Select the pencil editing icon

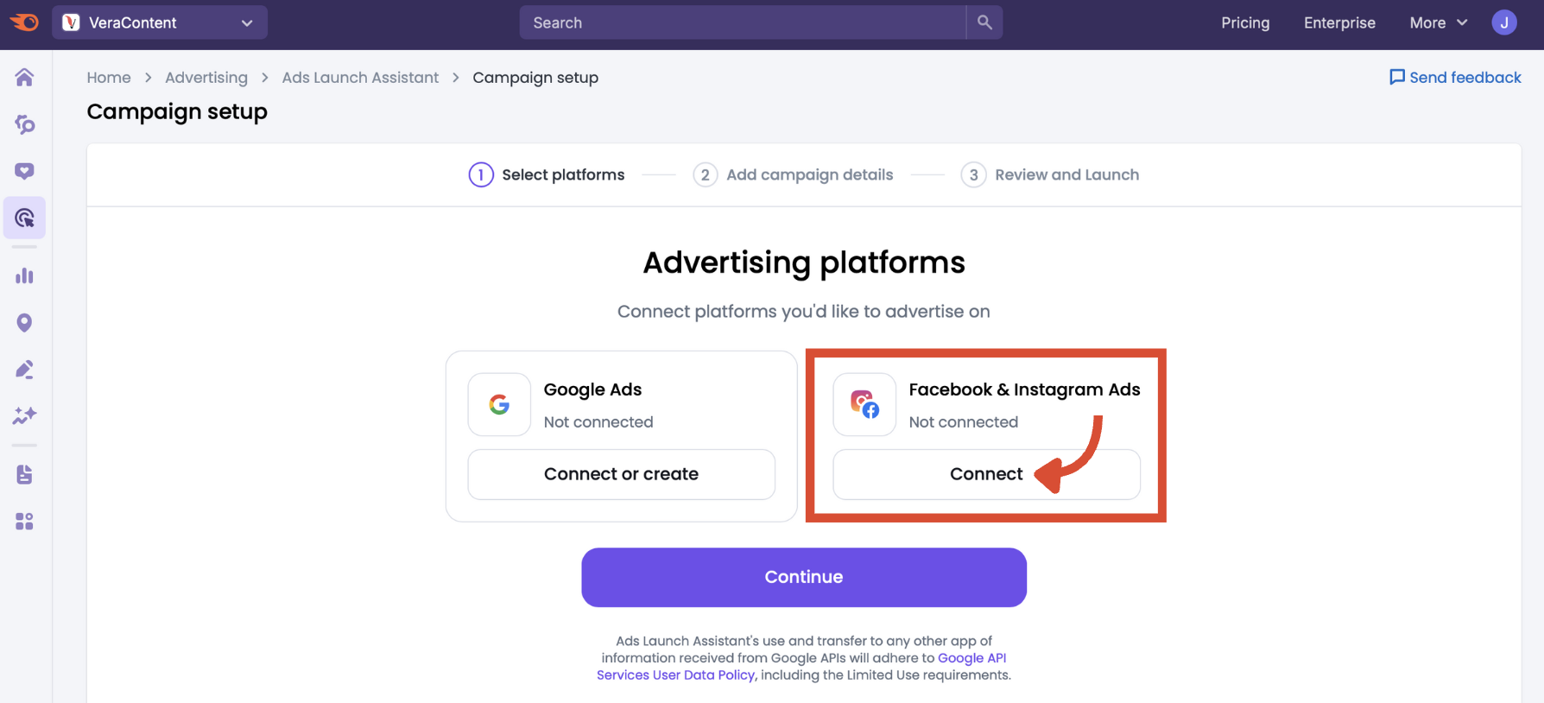24,369
